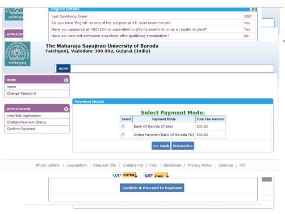Click the Degree Details panel title

[65, 9]
